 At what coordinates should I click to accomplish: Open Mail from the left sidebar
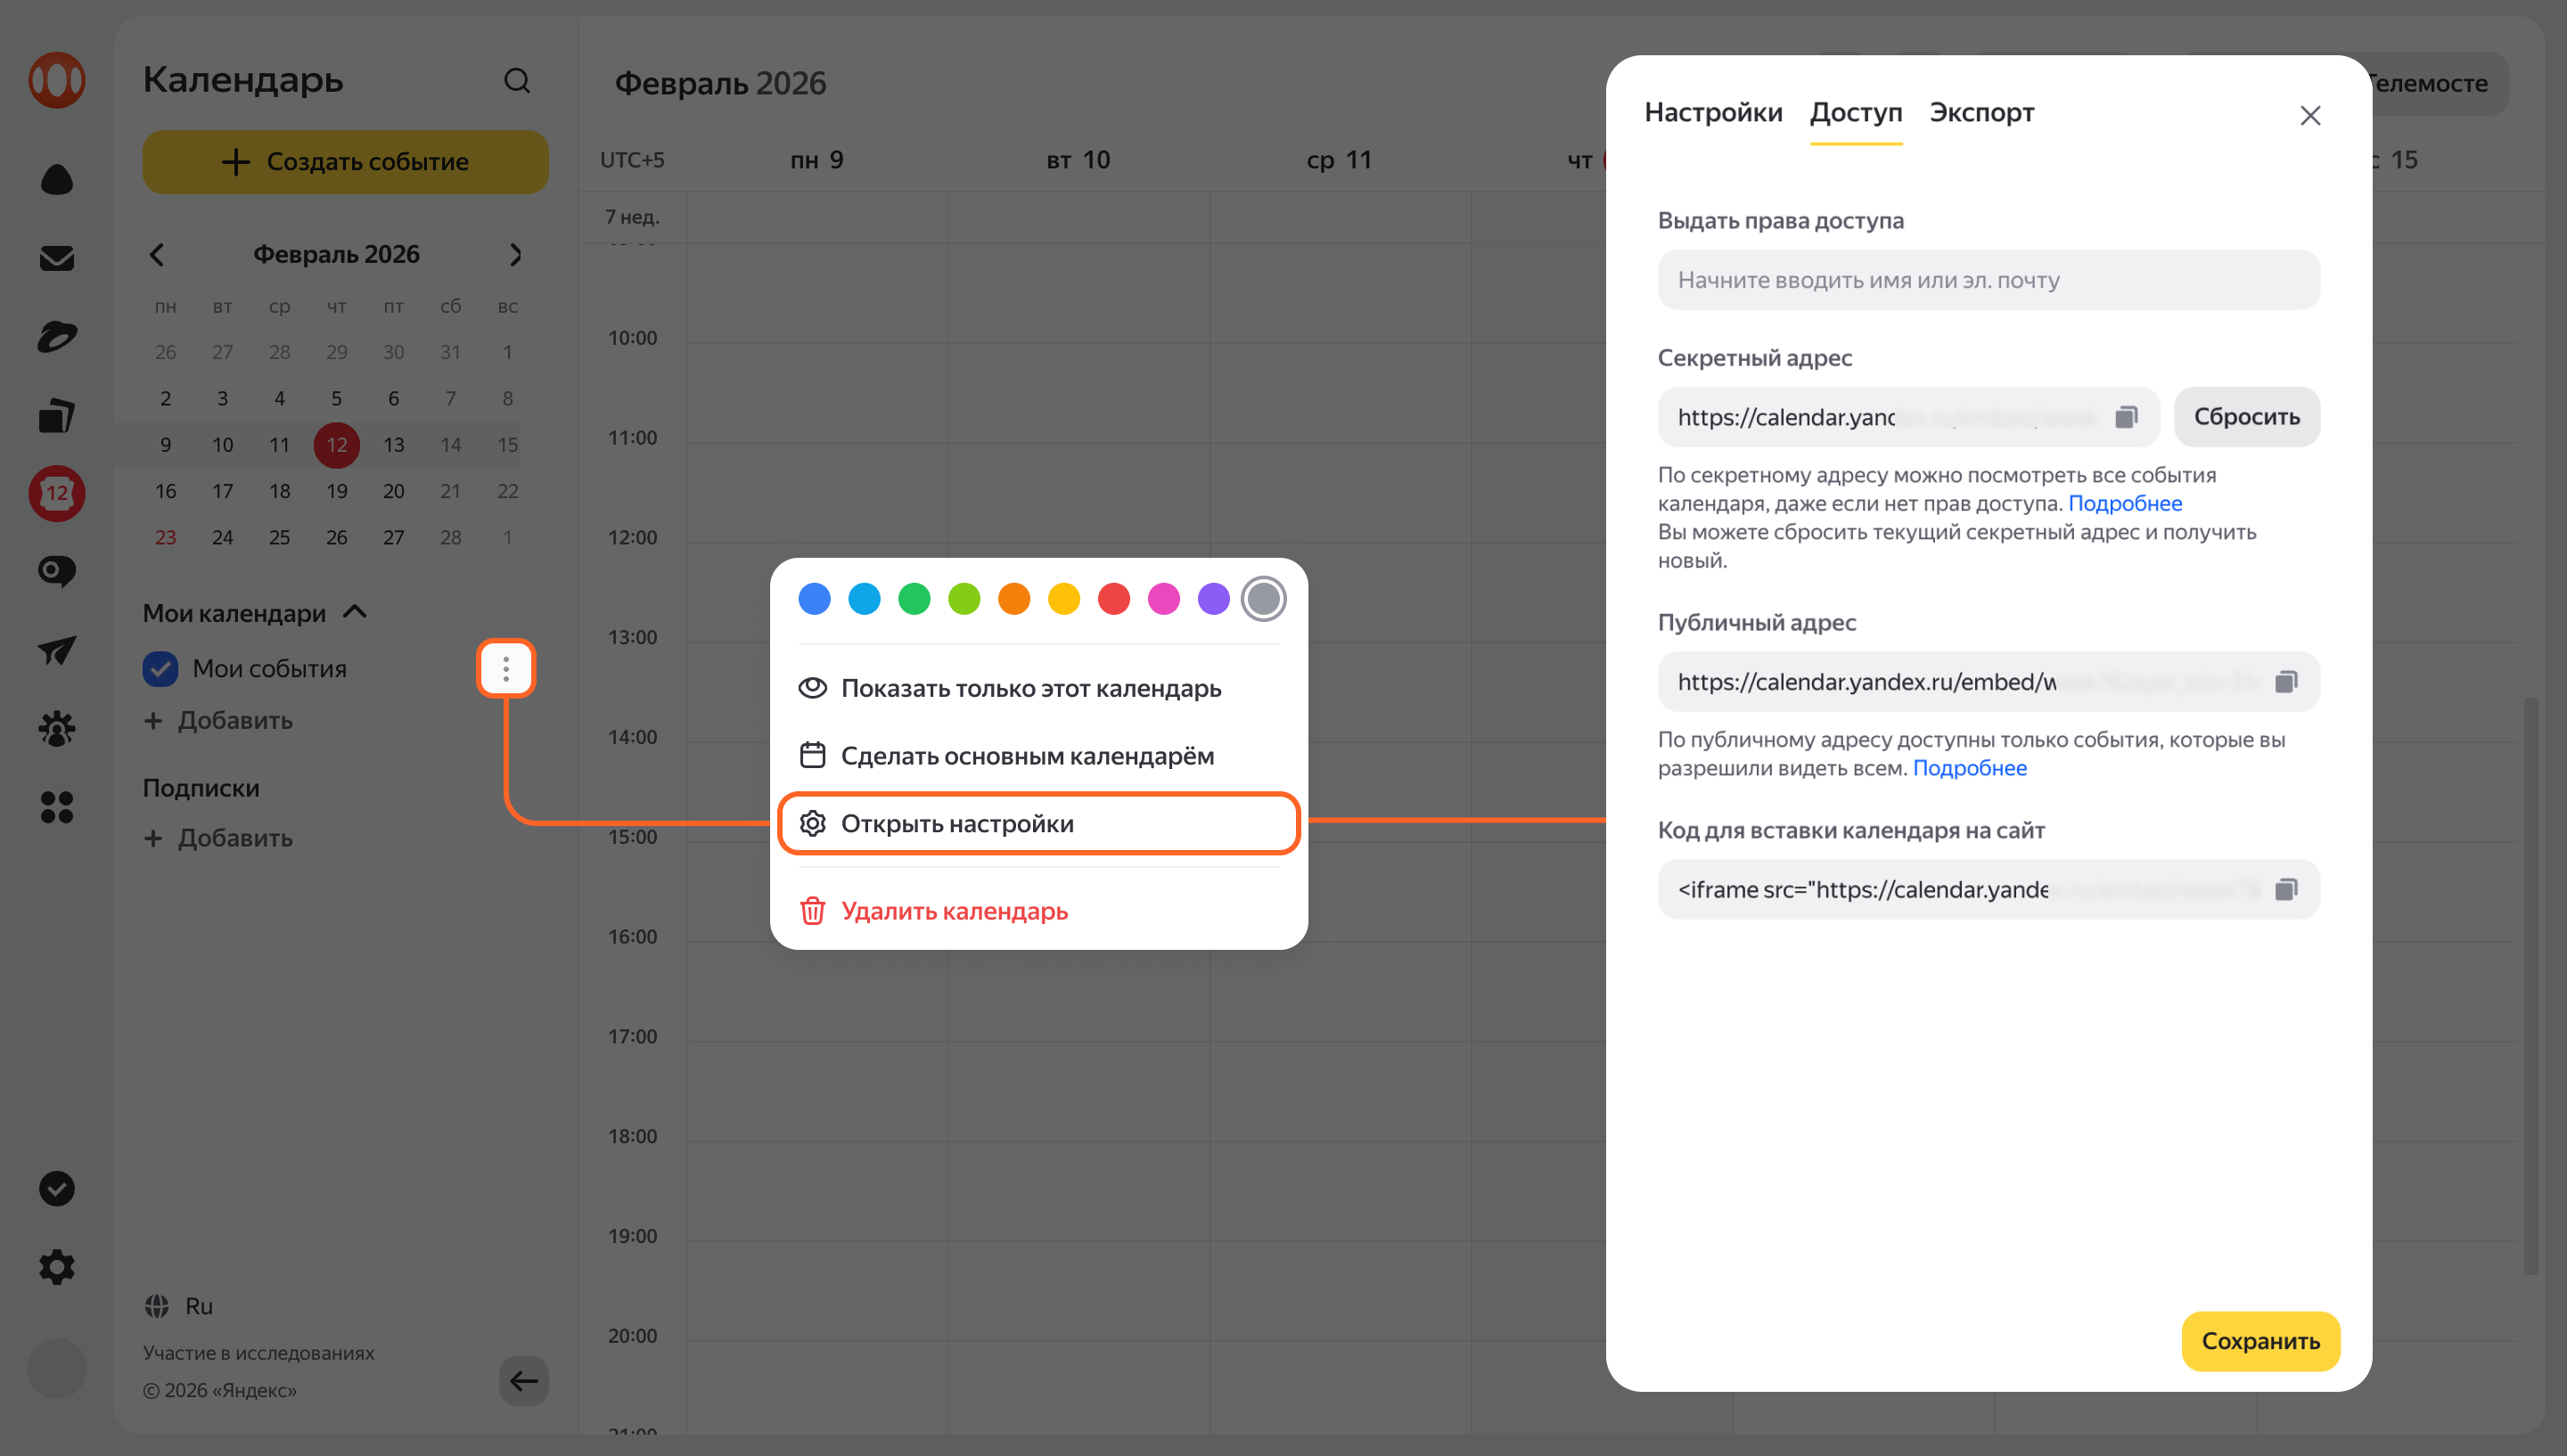click(x=57, y=258)
